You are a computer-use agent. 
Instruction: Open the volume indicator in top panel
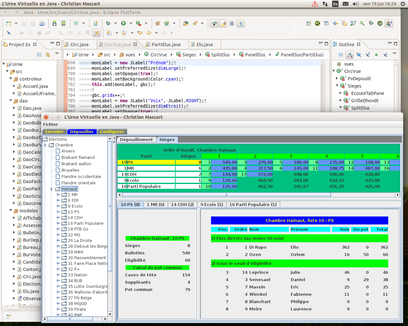pyautogui.click(x=356, y=4)
